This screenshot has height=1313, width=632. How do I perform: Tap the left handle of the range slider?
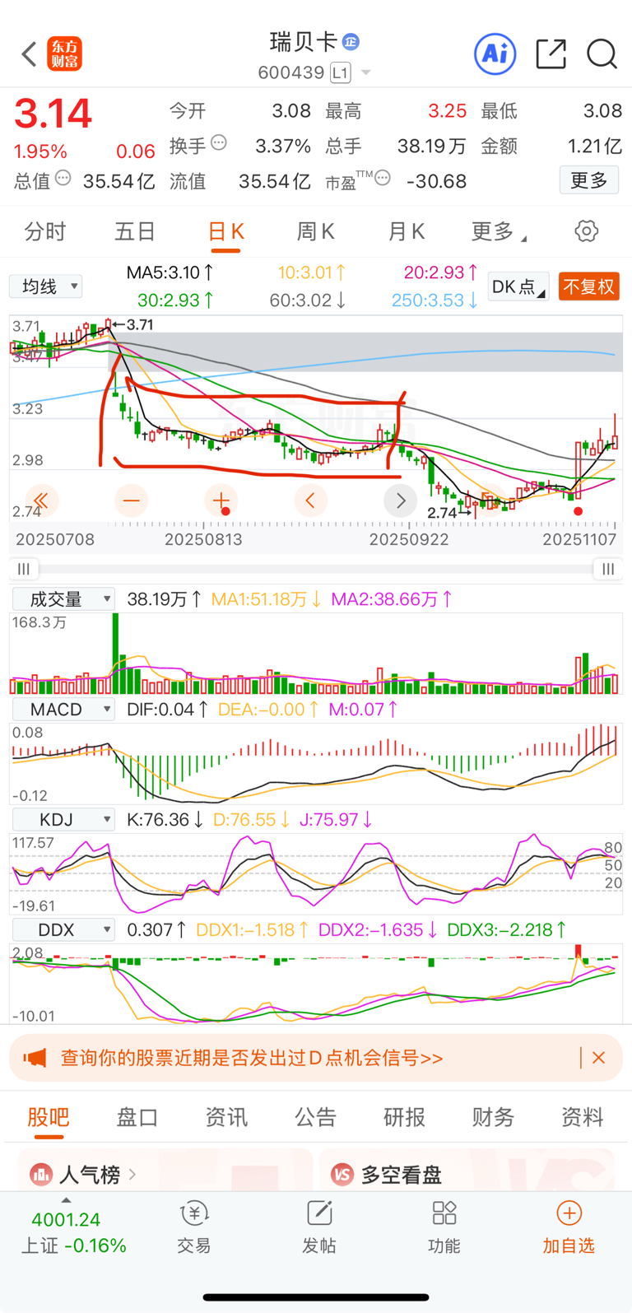[x=24, y=569]
